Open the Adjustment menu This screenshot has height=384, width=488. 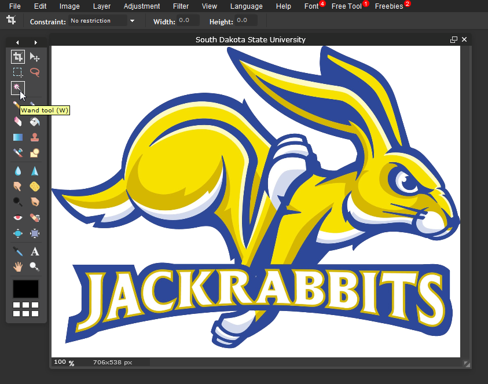click(x=142, y=6)
